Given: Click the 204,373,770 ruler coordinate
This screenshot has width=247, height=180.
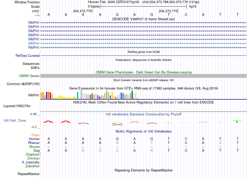Looking at the screenshot, I should point(82,11).
